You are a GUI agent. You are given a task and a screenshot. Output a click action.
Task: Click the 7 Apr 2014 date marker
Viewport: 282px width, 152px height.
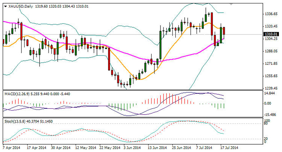click(12, 148)
